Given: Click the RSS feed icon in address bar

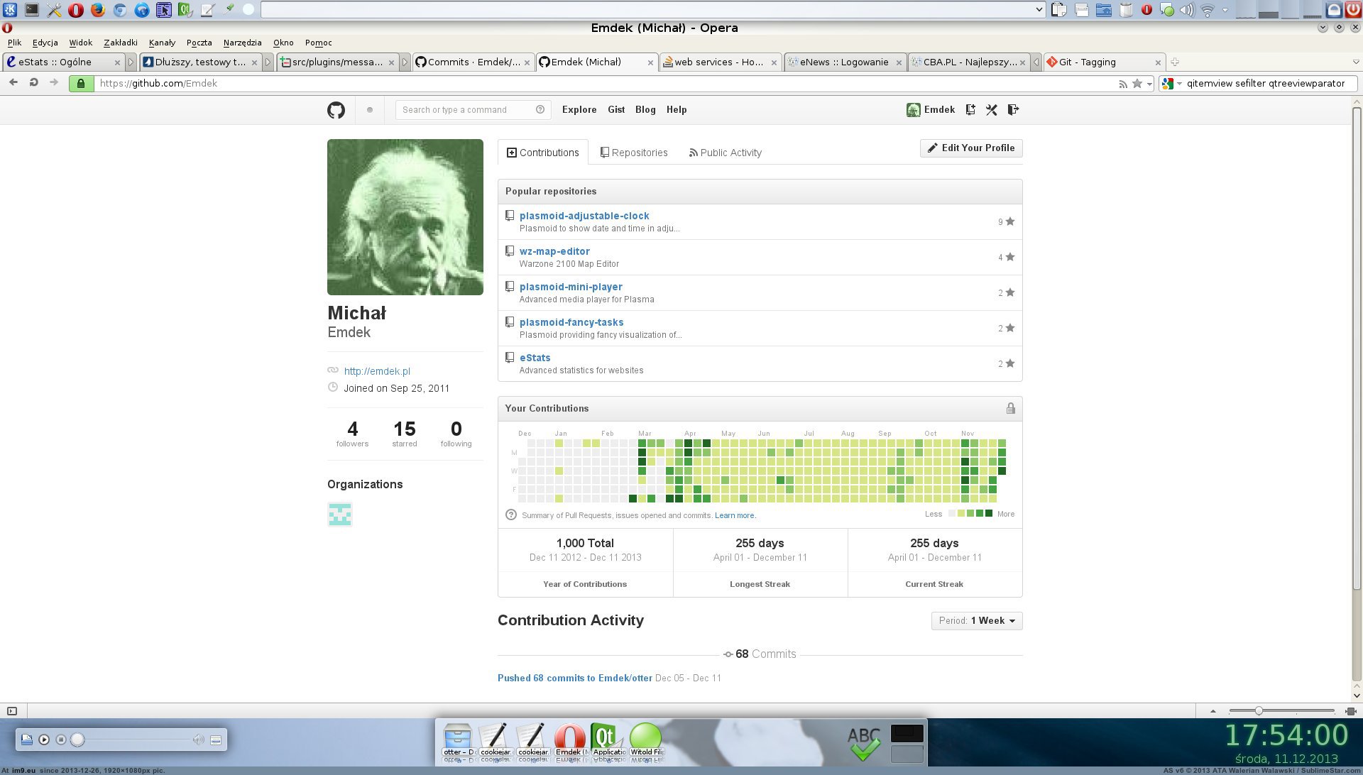Looking at the screenshot, I should pos(1123,84).
